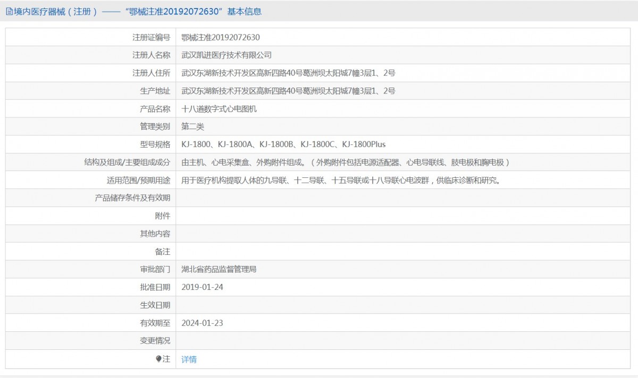
Task: Select approval date 2019-01-24
Action: point(202,287)
